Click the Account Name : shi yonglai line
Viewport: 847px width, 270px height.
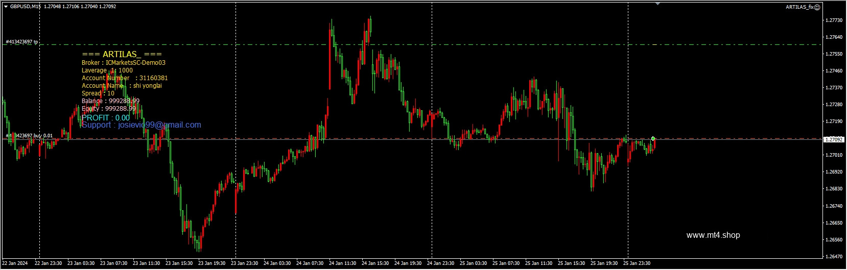[122, 86]
